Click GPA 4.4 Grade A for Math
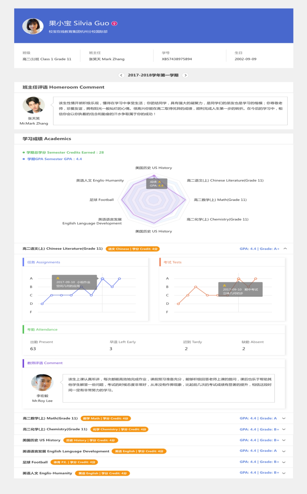The width and height of the screenshot is (307, 494). (x=258, y=418)
